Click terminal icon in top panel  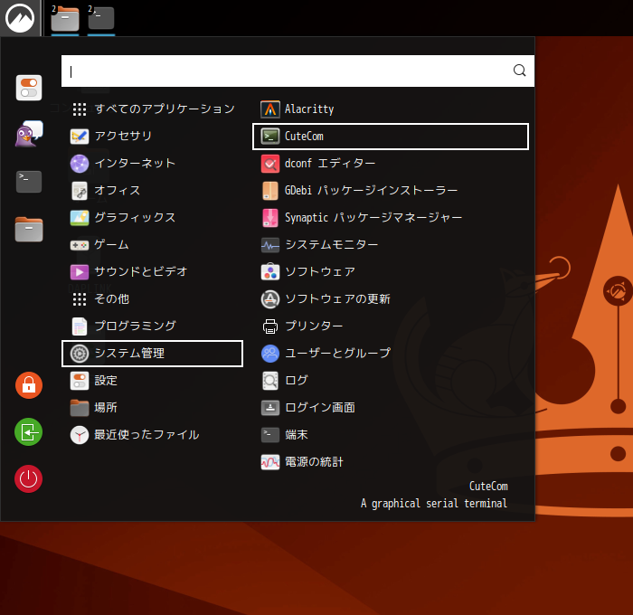tap(101, 18)
